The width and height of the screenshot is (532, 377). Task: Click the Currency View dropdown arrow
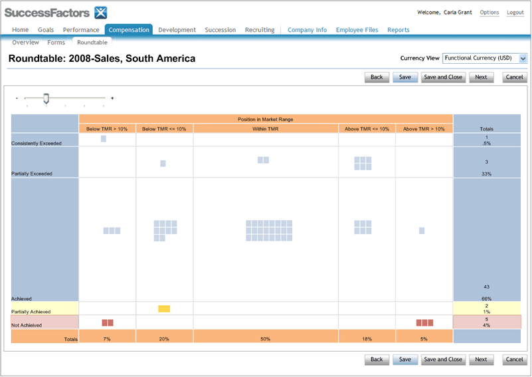523,59
